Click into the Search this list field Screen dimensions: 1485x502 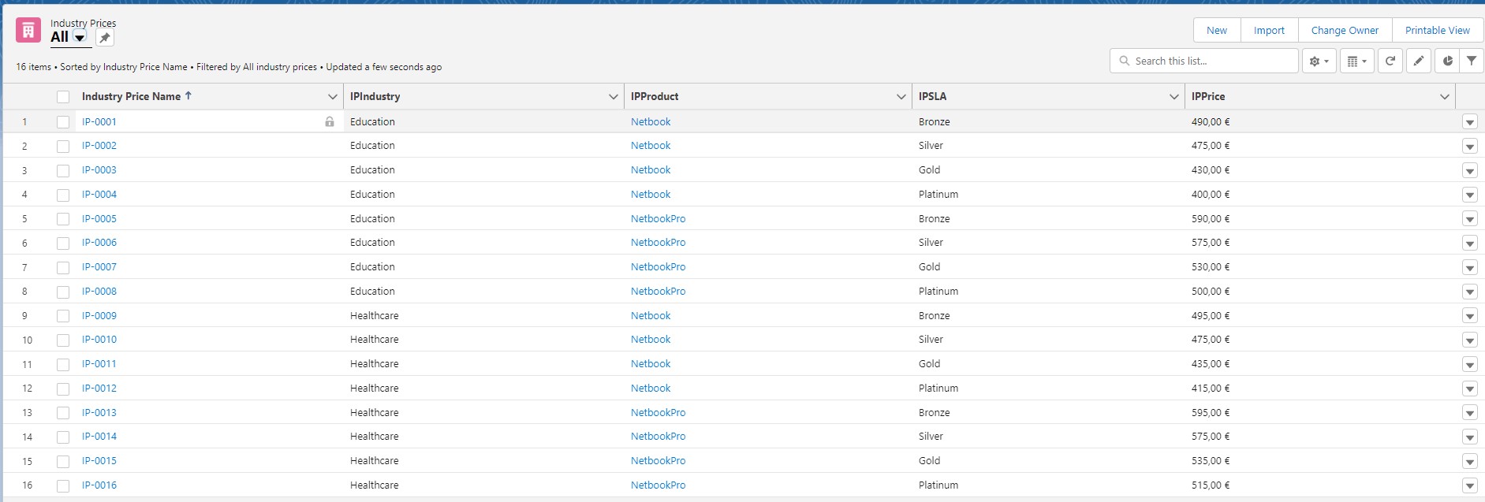[x=1211, y=61]
